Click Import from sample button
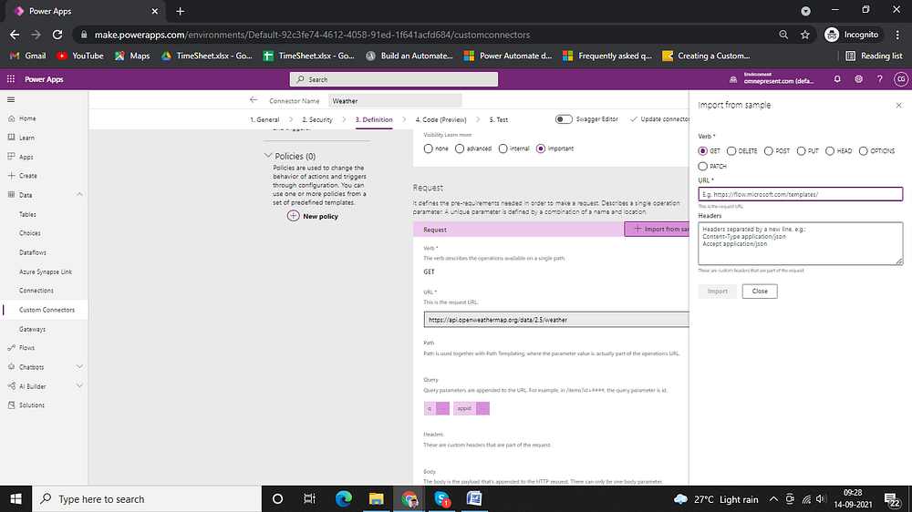 pyautogui.click(x=657, y=229)
